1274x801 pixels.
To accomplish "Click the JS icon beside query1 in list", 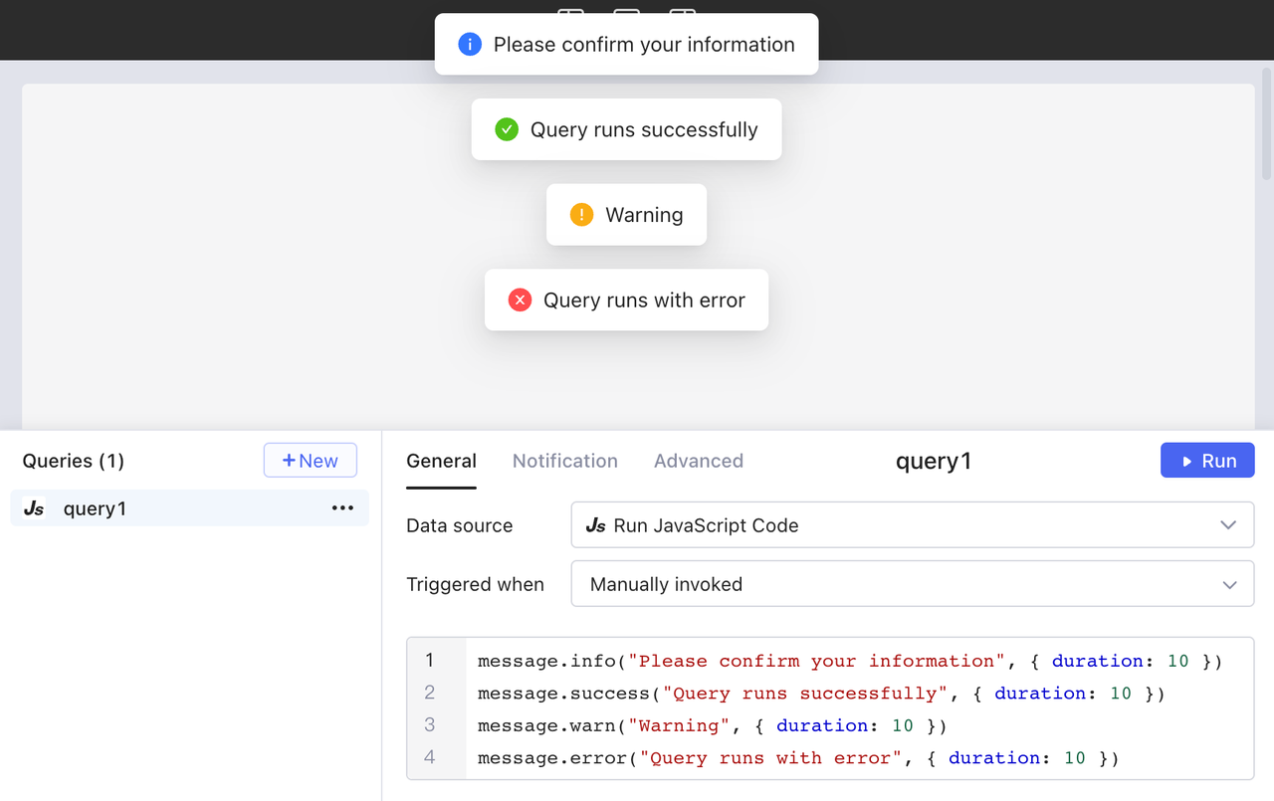I will click(34, 508).
